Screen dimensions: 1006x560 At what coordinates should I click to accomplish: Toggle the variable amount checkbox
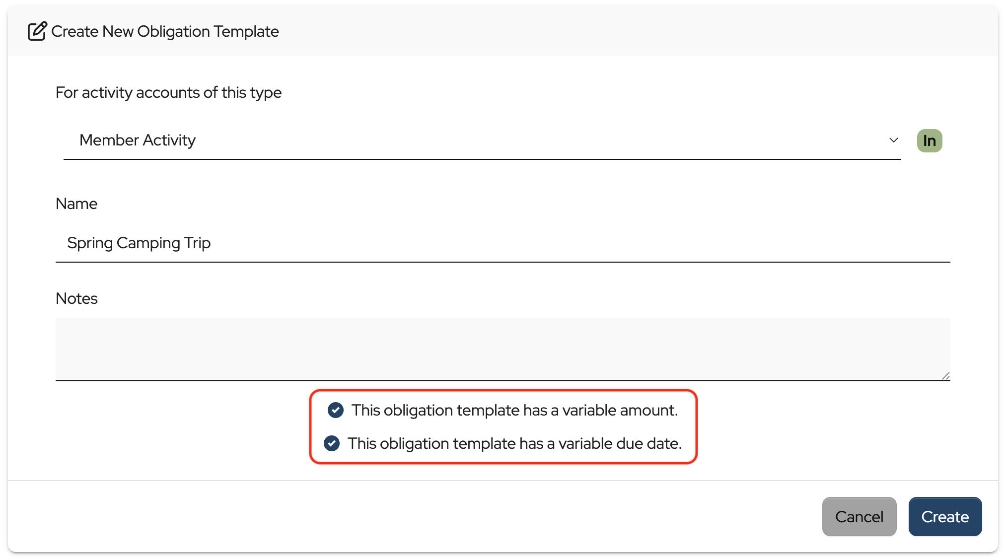[x=336, y=410]
